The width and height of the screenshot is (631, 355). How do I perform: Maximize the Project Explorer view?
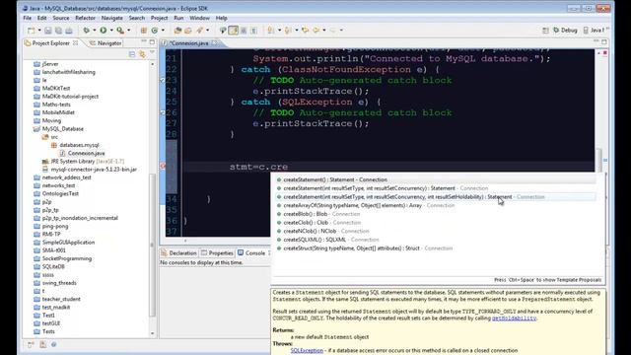pos(152,41)
